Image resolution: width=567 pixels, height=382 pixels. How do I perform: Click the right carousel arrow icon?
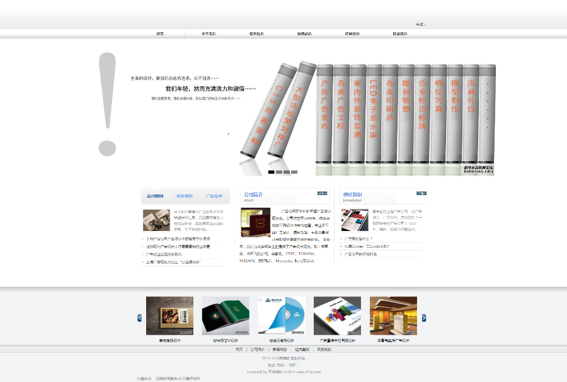click(424, 318)
